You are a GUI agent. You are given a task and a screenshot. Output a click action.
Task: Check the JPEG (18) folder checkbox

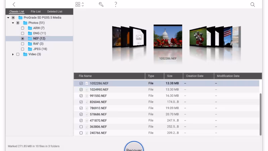click(22, 49)
